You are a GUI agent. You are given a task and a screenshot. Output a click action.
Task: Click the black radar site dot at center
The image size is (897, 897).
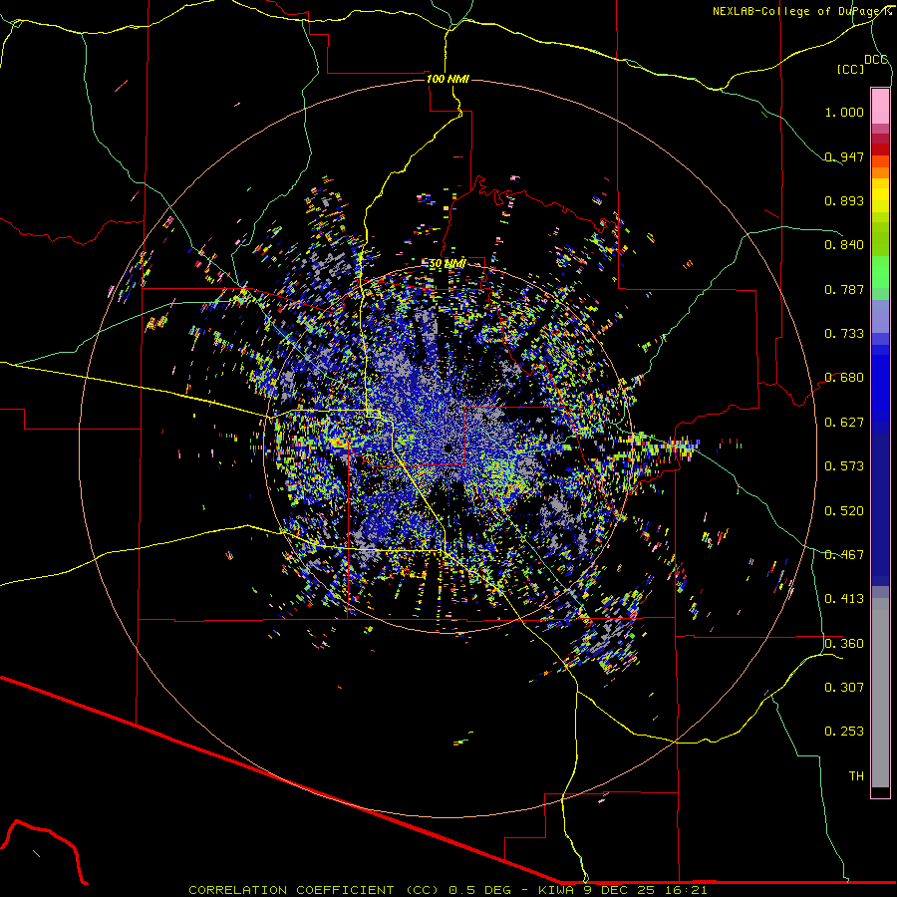point(448,448)
